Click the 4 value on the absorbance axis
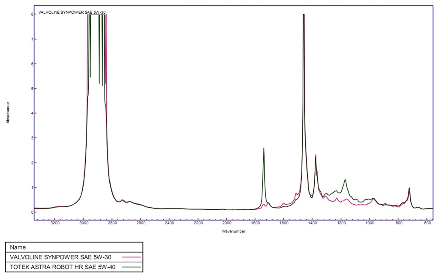439x277 pixels. [32, 113]
